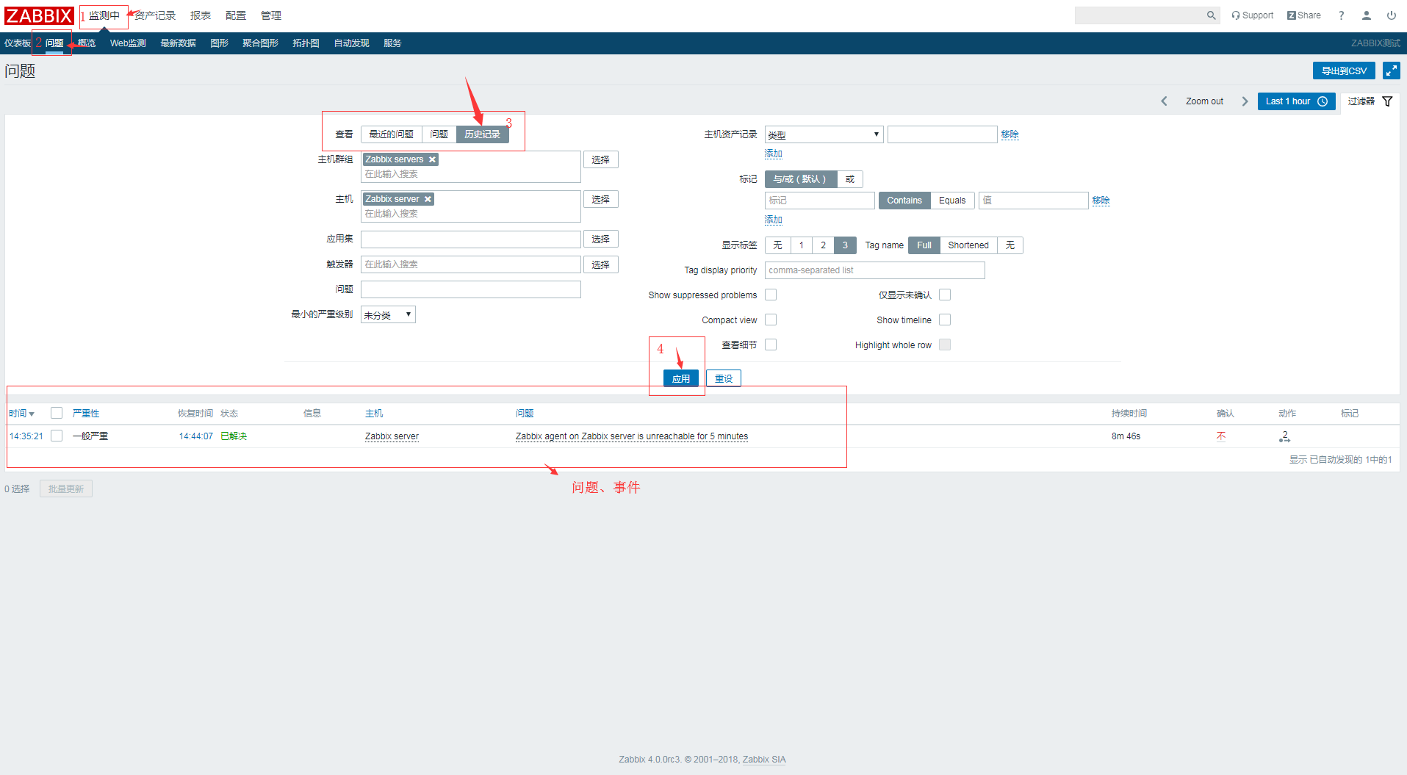
Task: Focus Tag display priority input
Action: click(875, 270)
